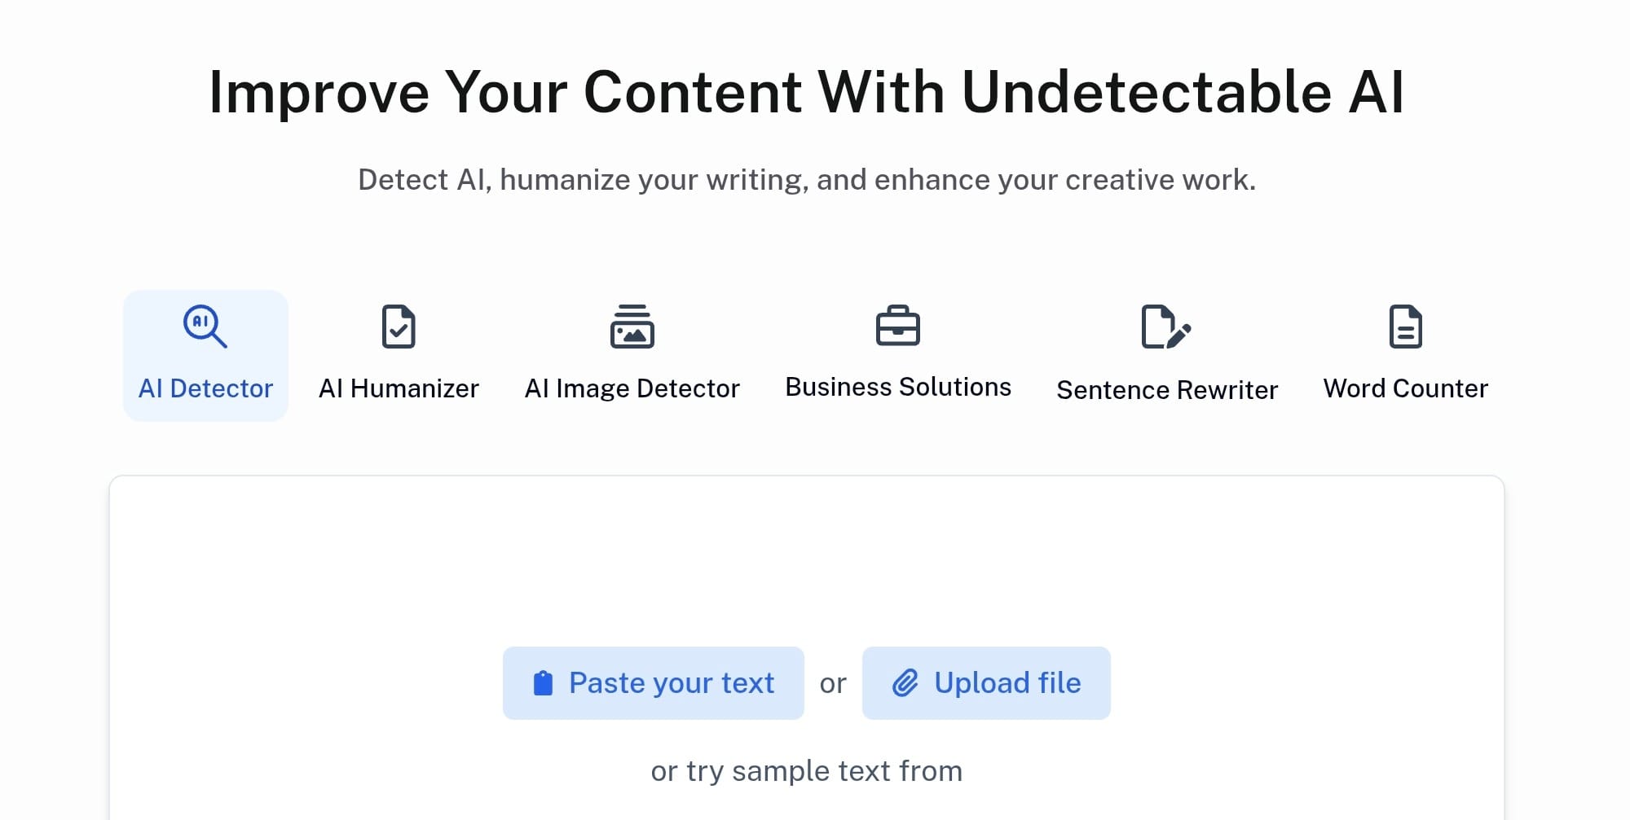Image resolution: width=1630 pixels, height=820 pixels.
Task: Open the Sentence Rewriter tab label
Action: tap(1167, 390)
